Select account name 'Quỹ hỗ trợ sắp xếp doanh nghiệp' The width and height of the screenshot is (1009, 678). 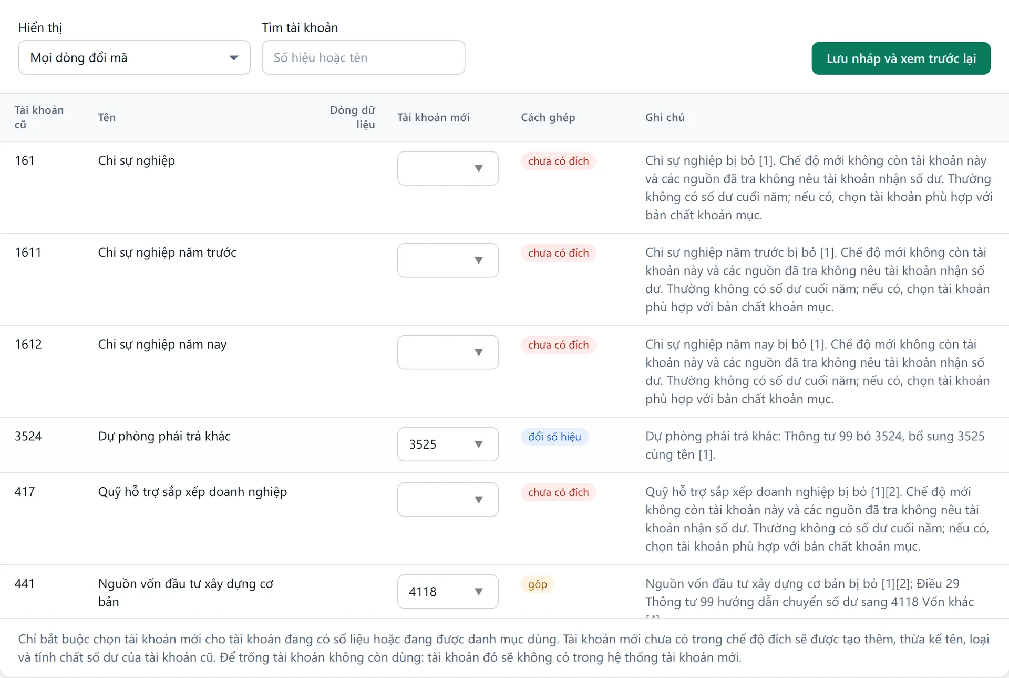[x=193, y=492]
